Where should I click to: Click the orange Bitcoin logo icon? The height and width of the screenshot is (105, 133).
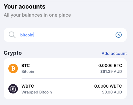click(x=13, y=69)
